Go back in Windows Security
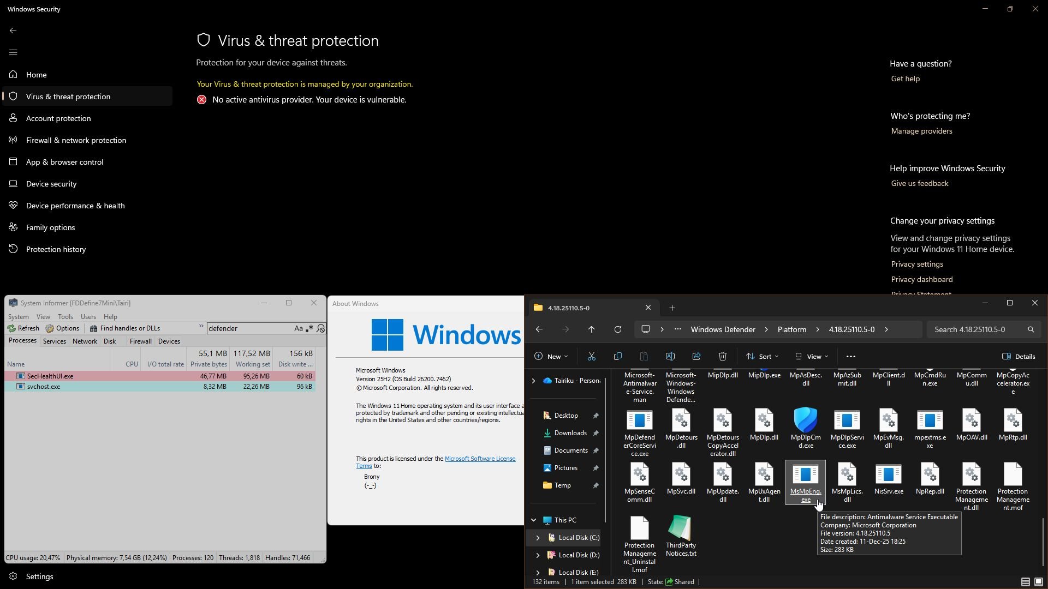 pos(13,31)
